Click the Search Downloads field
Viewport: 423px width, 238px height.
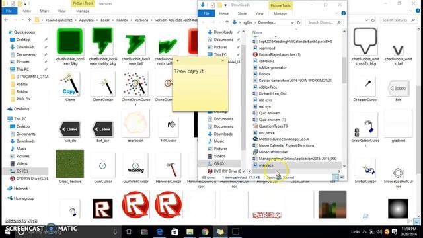pos(325,22)
